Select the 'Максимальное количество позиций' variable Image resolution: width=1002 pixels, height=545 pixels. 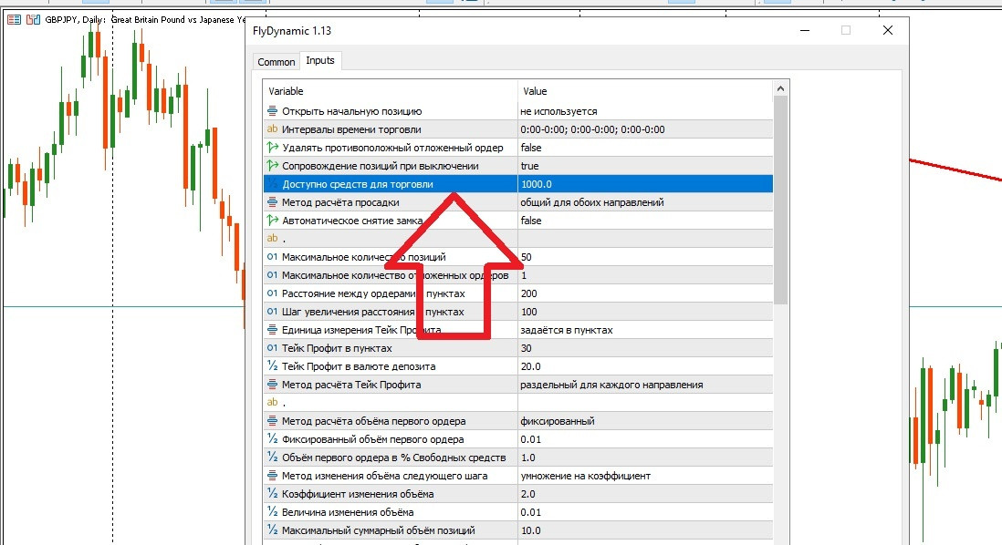(x=363, y=257)
